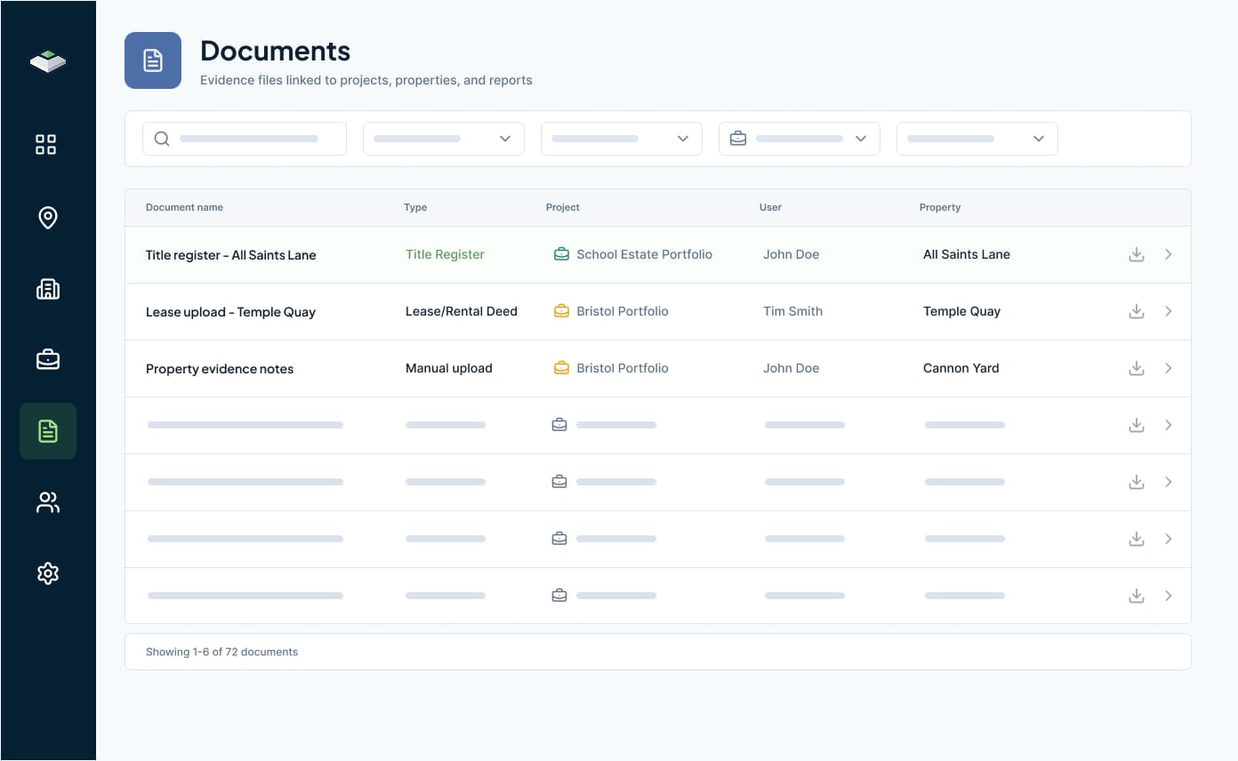Open Lease upload – Temple Quay document
Screen dimensions: 1238x761
[x=230, y=312]
